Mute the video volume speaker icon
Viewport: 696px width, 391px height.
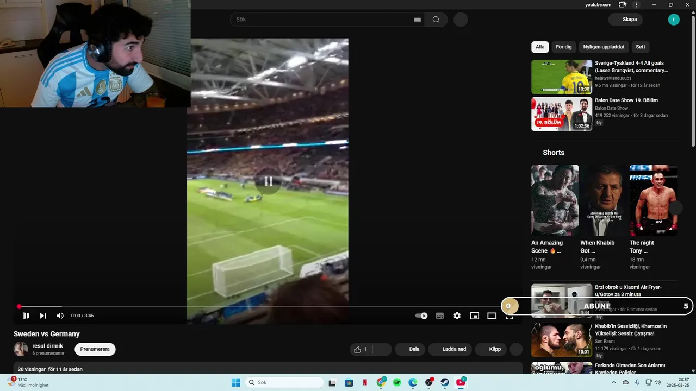(60, 316)
